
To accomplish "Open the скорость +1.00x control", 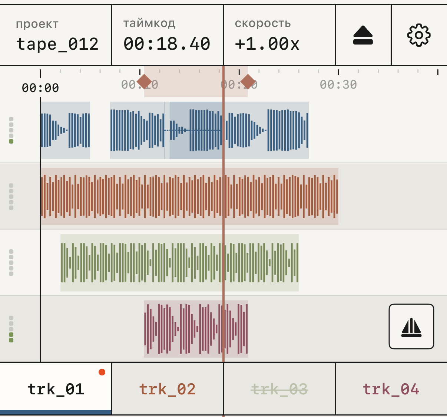I will (279, 35).
